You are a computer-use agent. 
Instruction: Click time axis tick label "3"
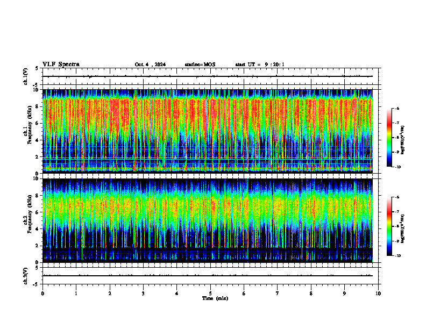pos(143,294)
